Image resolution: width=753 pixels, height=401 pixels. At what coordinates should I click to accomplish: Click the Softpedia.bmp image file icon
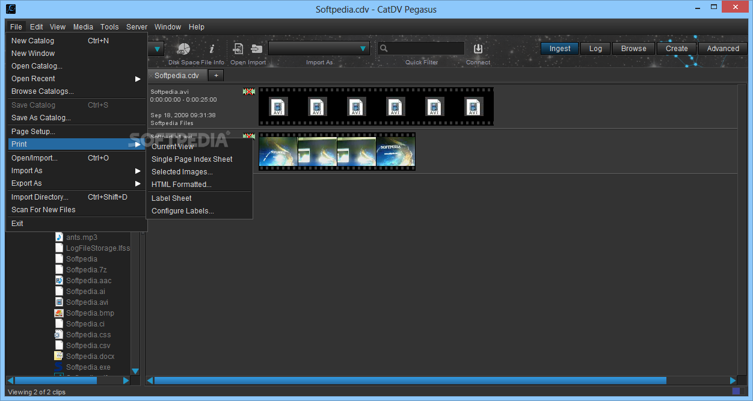[59, 313]
